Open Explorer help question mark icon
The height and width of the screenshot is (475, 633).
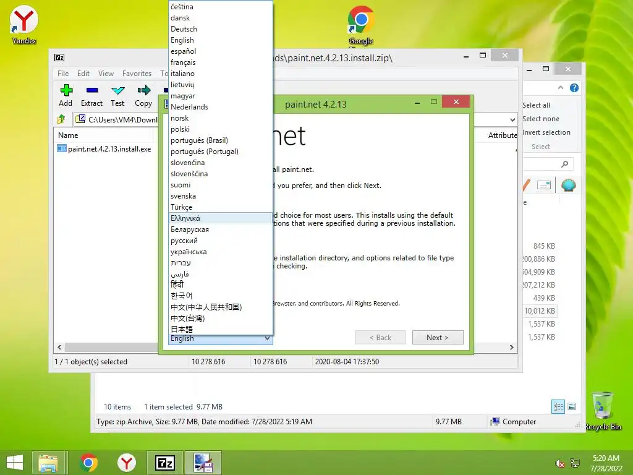pyautogui.click(x=574, y=88)
